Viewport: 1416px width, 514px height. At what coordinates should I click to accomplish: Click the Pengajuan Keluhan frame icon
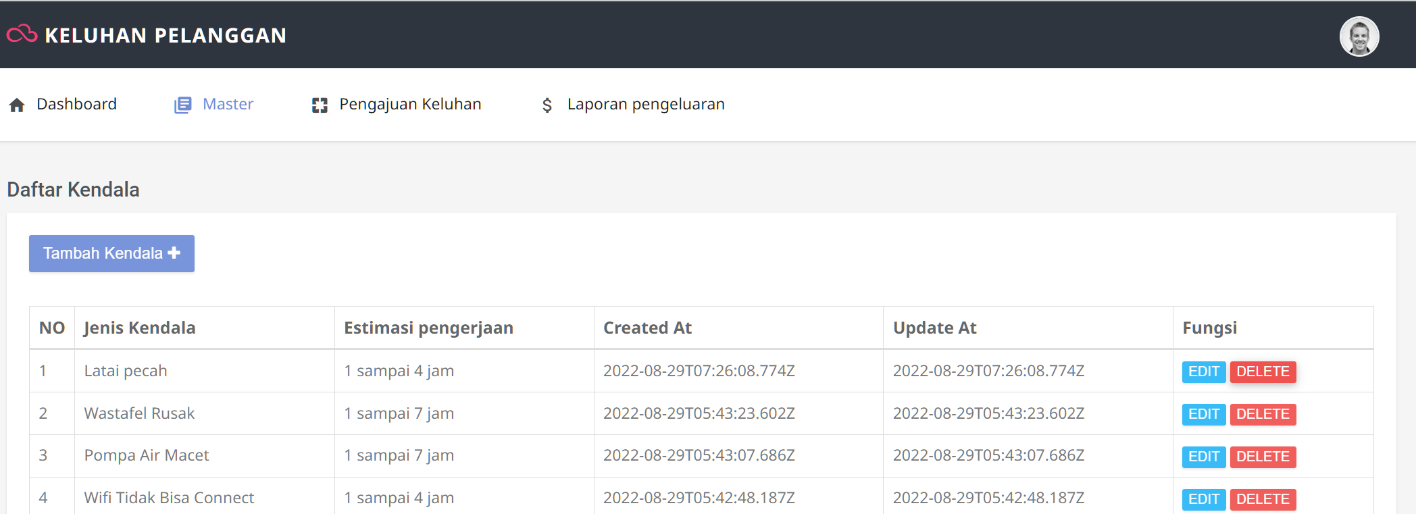(320, 105)
